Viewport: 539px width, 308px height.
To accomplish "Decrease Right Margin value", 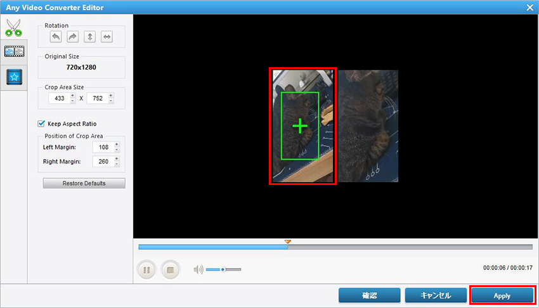I will [116, 164].
